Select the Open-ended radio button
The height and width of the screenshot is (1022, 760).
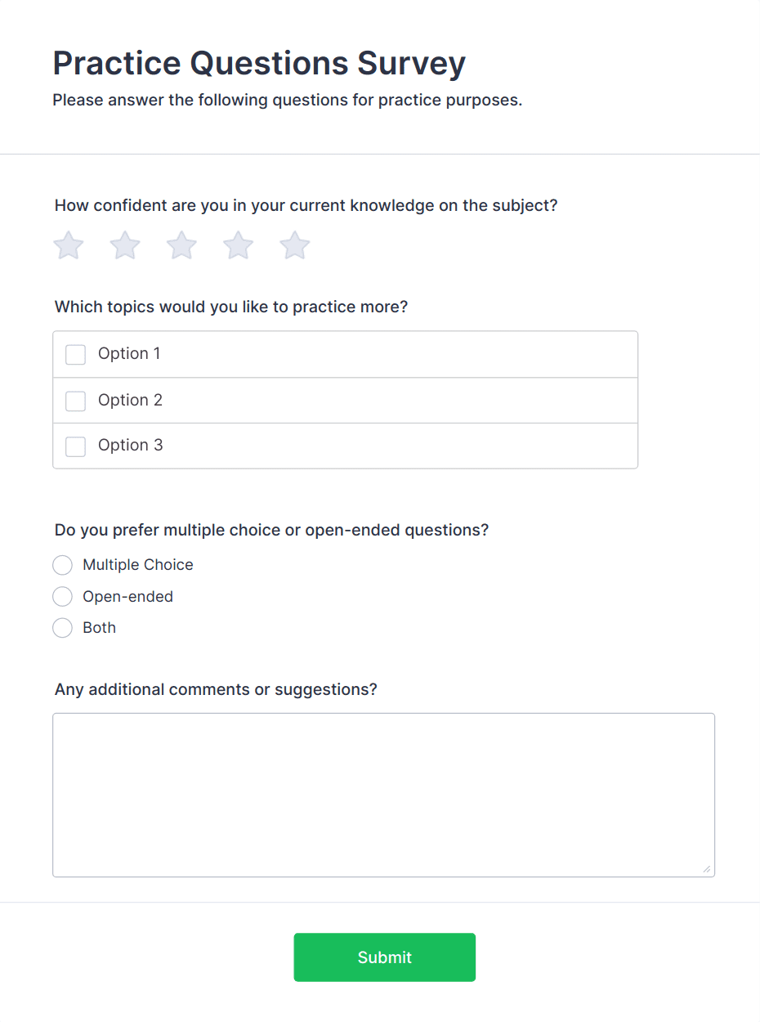click(62, 596)
